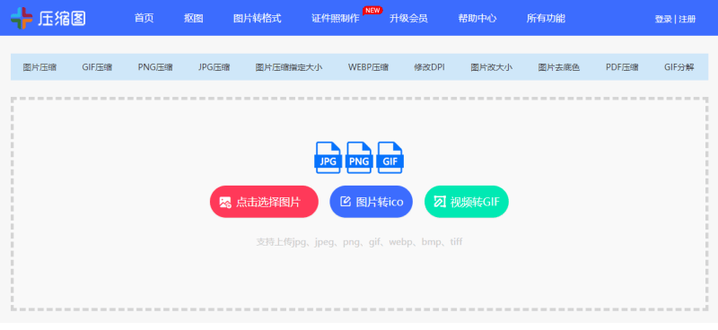Open the PNG压缩 tab
The image size is (718, 330).
[x=155, y=67]
